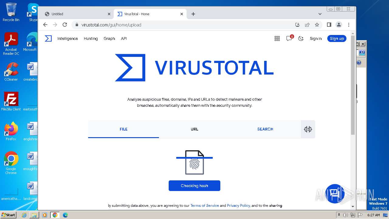Open Firefox desktop icon
389x219 pixels.
pos(11,131)
